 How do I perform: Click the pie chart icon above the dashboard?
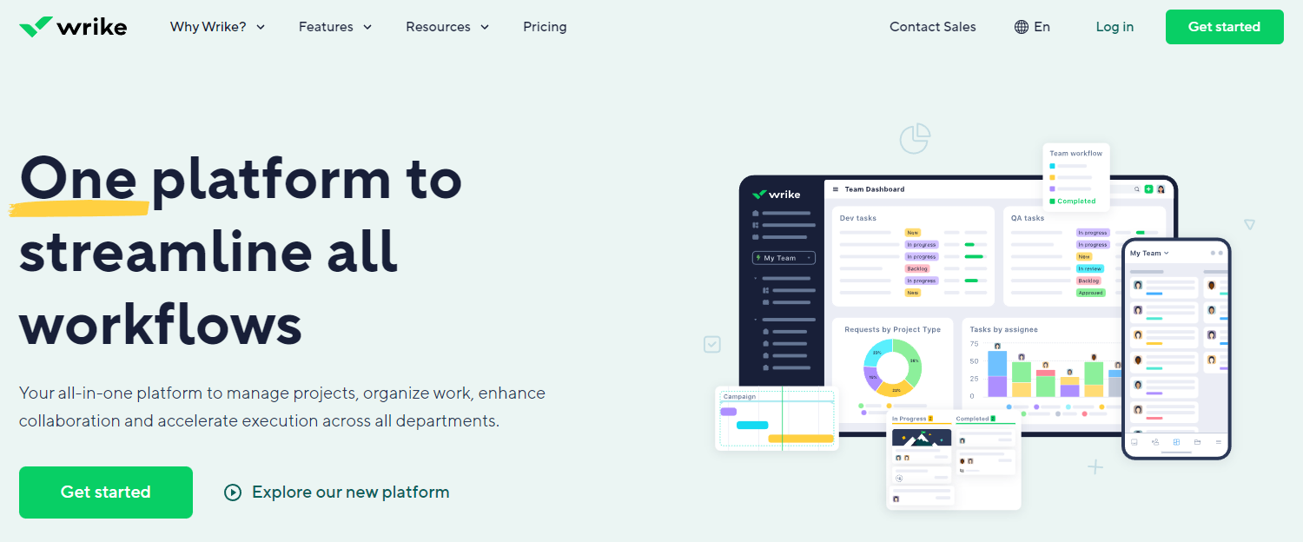coord(915,138)
